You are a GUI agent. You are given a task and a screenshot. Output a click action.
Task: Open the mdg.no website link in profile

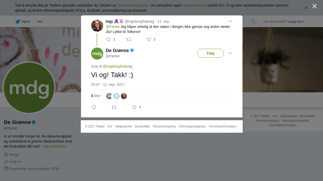[x=15, y=162]
